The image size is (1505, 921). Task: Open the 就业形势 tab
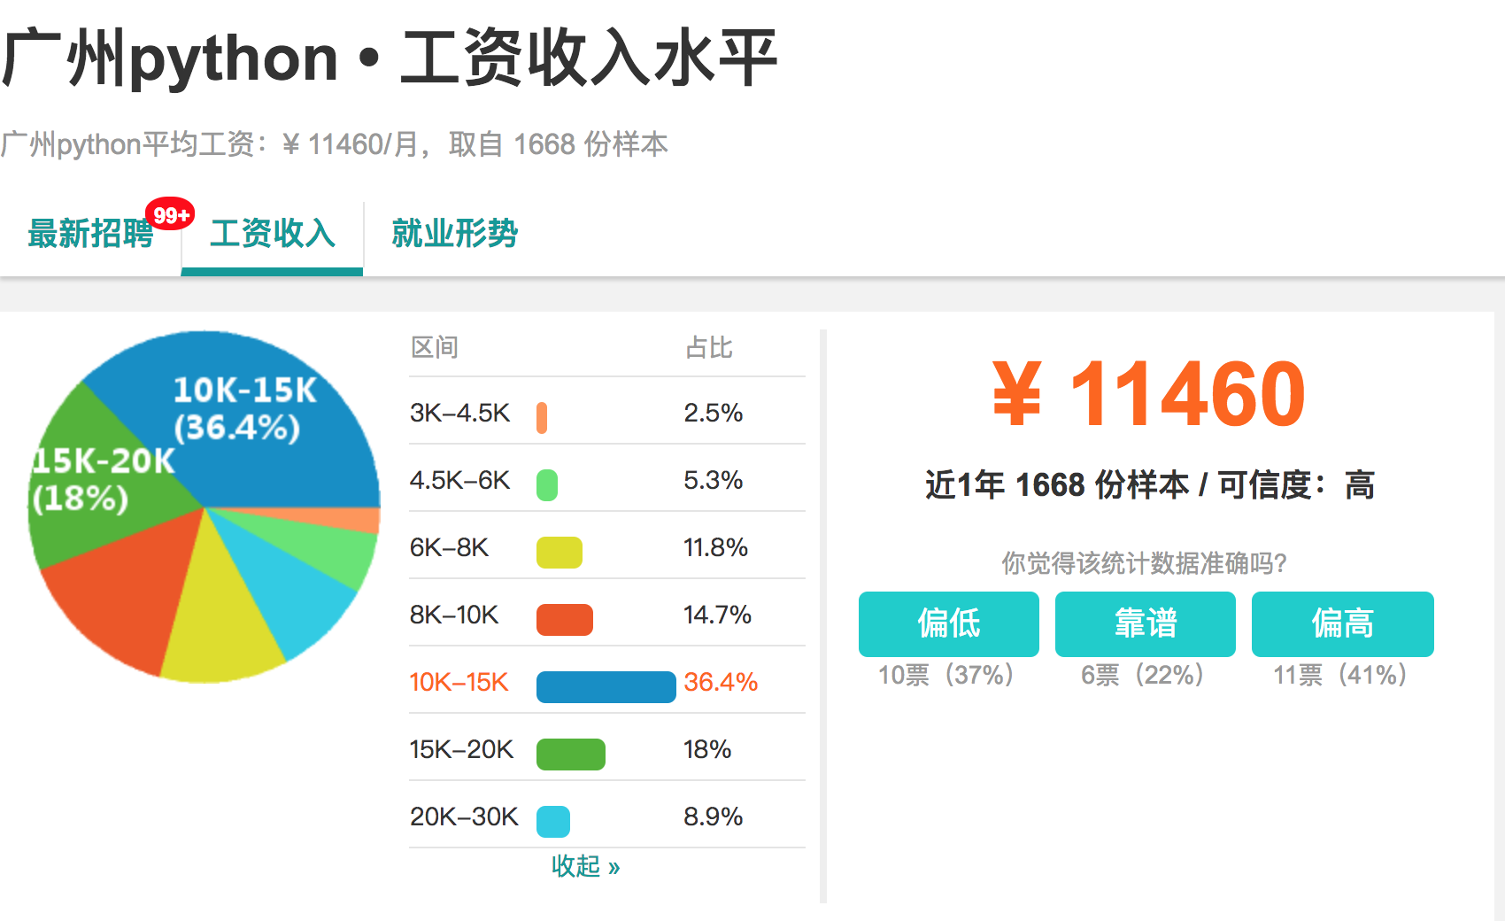point(454,234)
